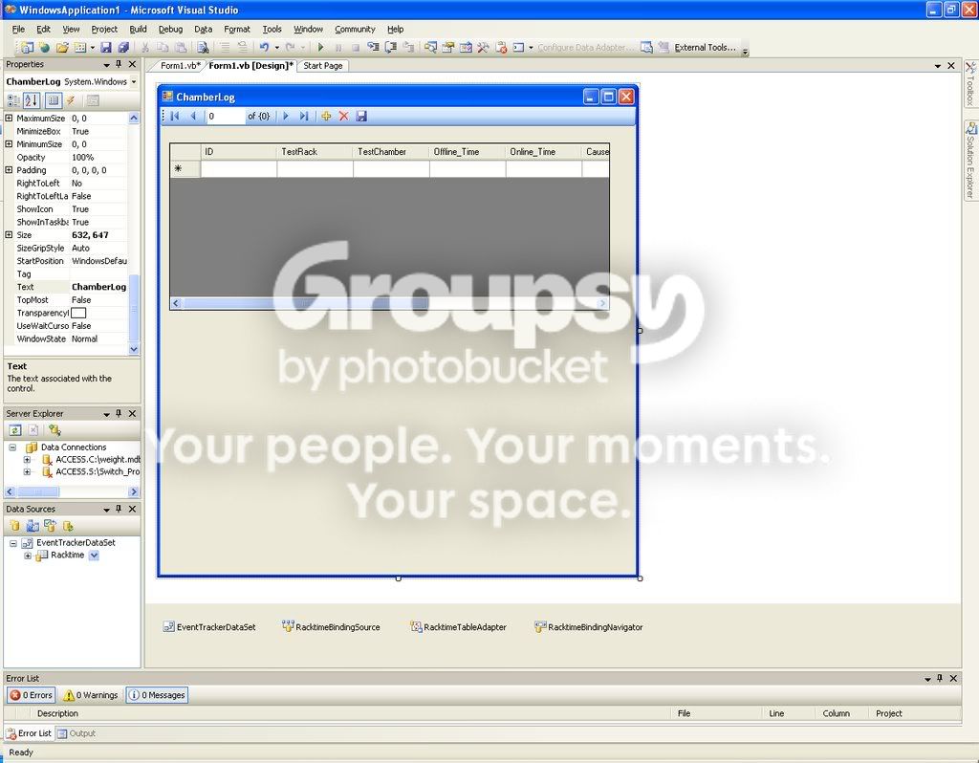Switch to the Form1.vb* tab

pyautogui.click(x=181, y=66)
